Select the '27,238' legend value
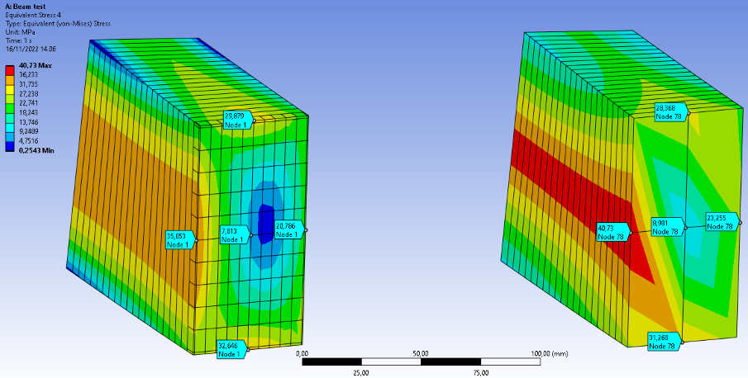The width and height of the screenshot is (748, 378). [x=29, y=94]
